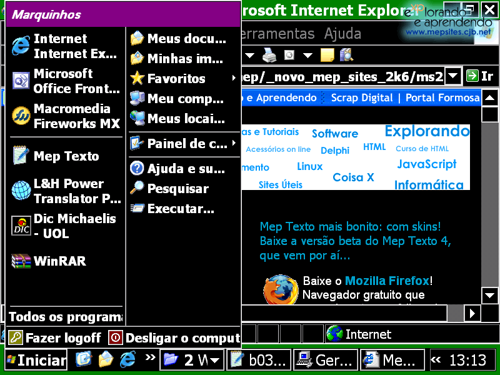Open Minhas imagens folder

(x=184, y=58)
